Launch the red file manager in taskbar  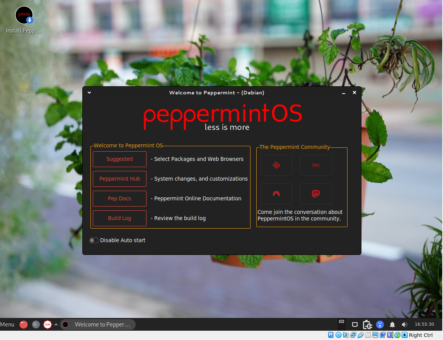24,325
